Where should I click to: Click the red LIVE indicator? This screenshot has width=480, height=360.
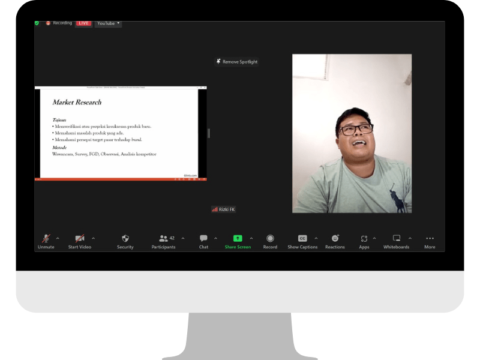(x=83, y=23)
